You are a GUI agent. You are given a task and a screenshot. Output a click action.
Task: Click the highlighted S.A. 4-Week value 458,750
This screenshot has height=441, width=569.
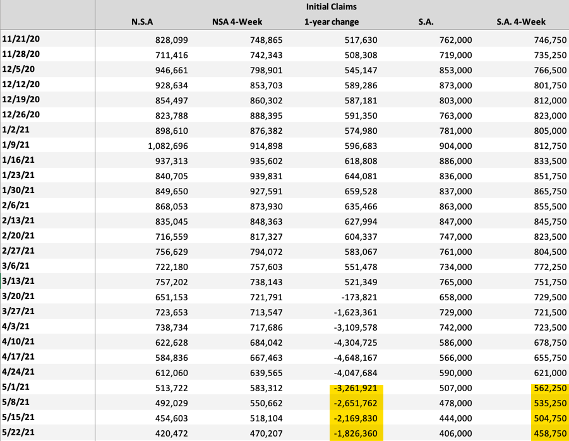point(547,433)
